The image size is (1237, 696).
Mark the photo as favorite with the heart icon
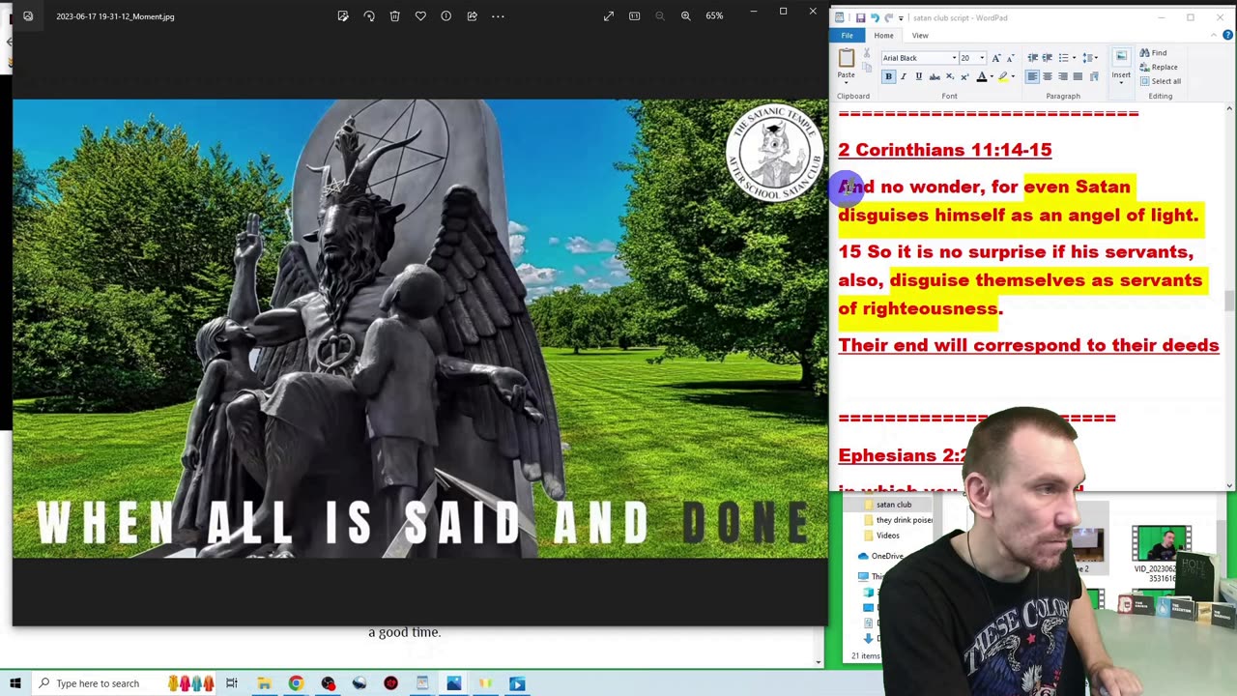point(420,16)
